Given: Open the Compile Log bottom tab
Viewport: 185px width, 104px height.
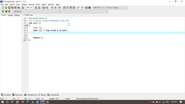Looking at the screenshot, I should pyautogui.click(x=30, y=95).
